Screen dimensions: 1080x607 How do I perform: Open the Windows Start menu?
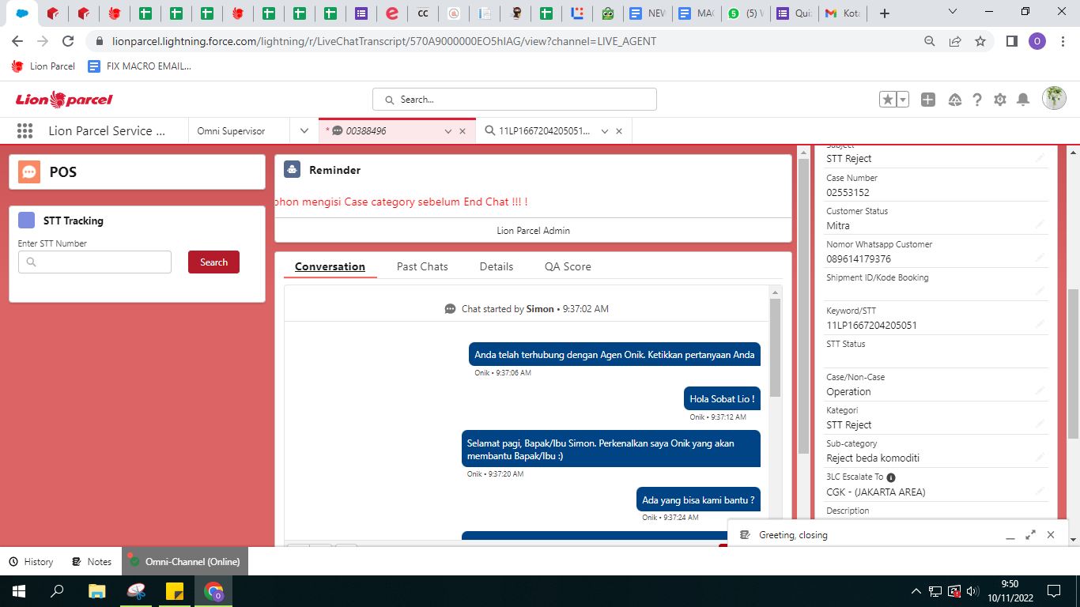18,591
